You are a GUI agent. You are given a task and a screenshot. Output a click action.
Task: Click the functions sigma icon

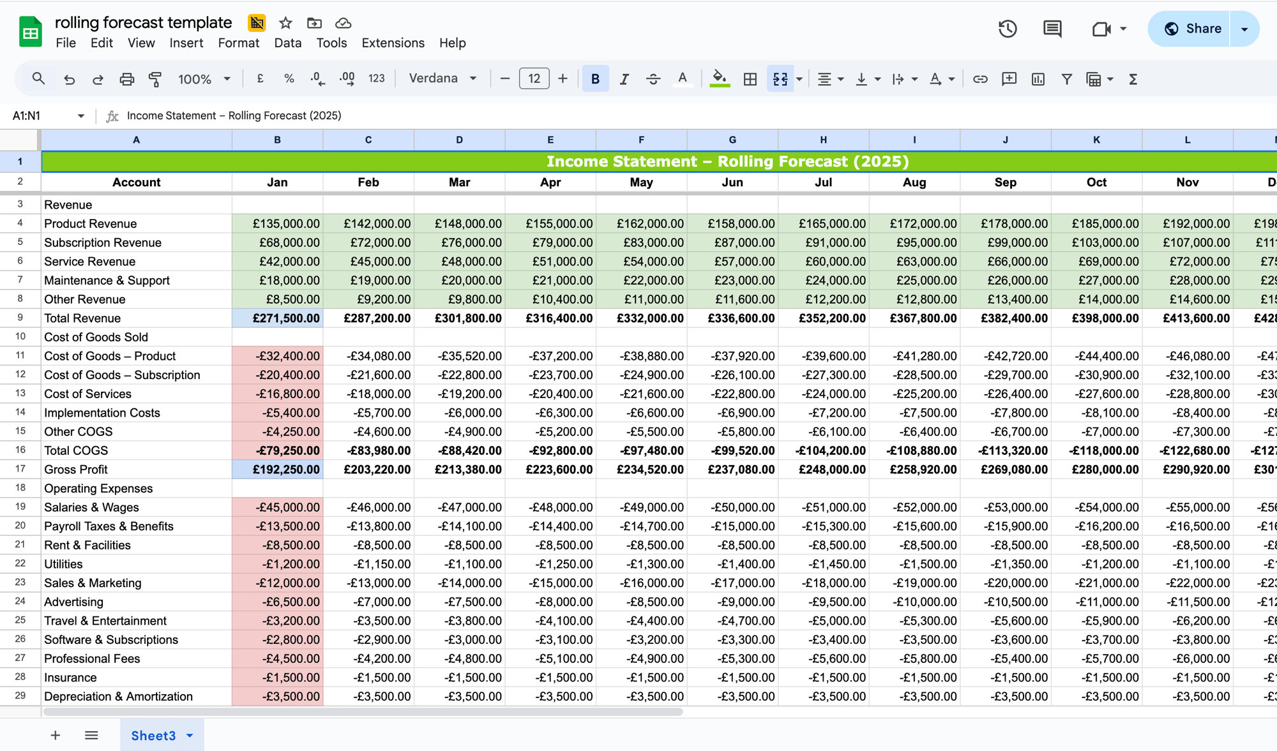click(1133, 79)
